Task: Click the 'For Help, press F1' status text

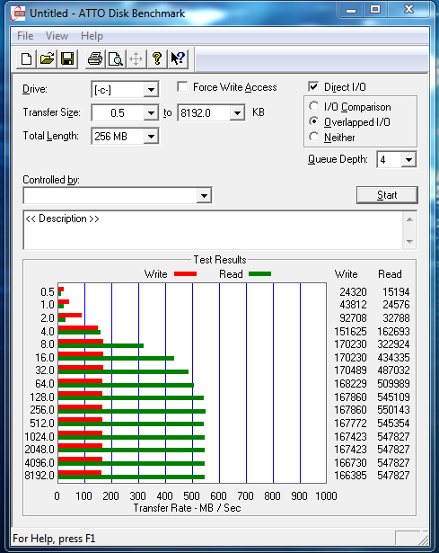Action: click(54, 539)
